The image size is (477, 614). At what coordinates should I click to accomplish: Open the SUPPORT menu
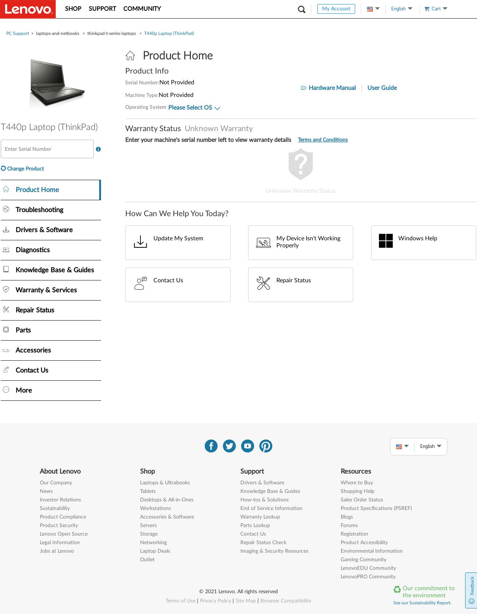103,9
